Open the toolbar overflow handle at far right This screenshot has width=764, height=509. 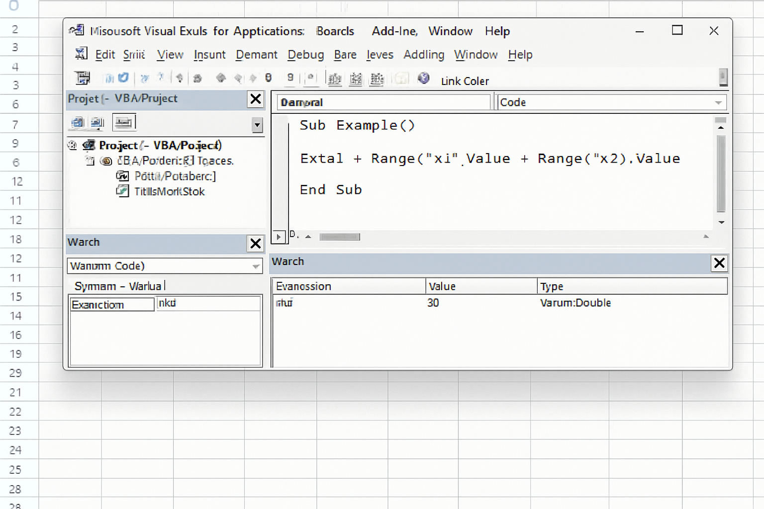[x=723, y=78]
